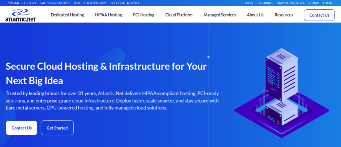This screenshot has width=341, height=147.
Task: Open the Schedule a Demo link
Action: [x=125, y=3]
